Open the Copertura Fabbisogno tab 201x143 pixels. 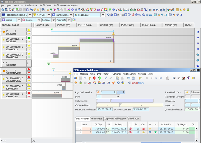coord(115,118)
